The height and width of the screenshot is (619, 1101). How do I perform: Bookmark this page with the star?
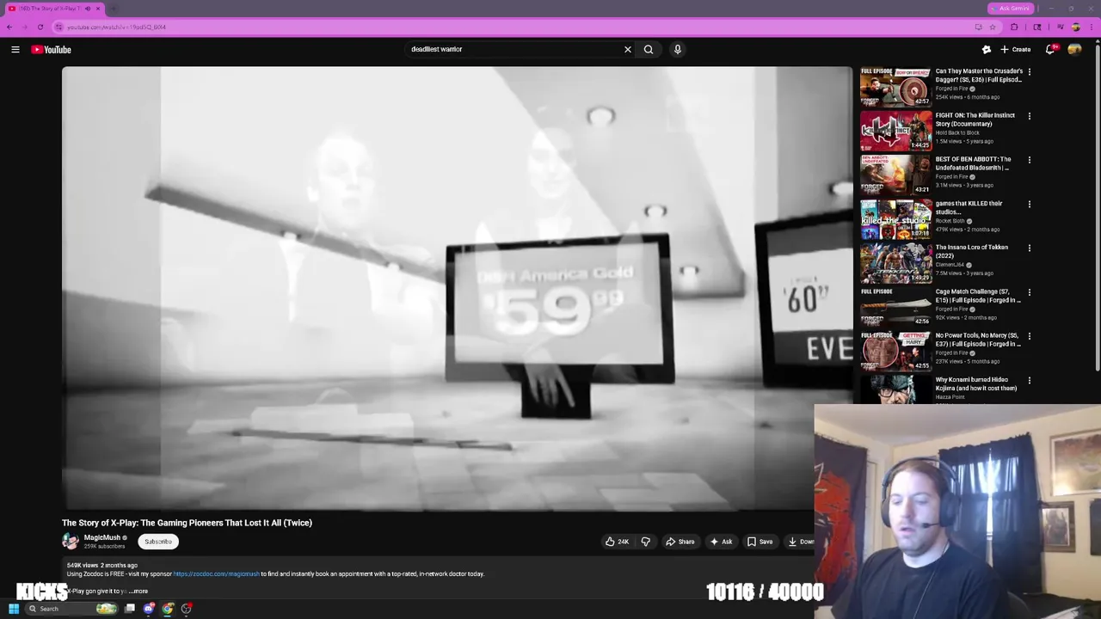click(x=992, y=27)
